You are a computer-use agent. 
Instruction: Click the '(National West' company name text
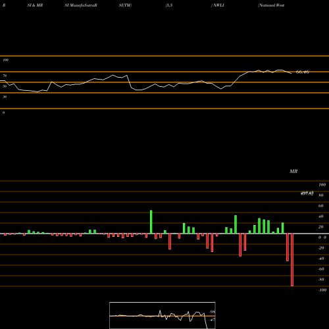[271, 5]
